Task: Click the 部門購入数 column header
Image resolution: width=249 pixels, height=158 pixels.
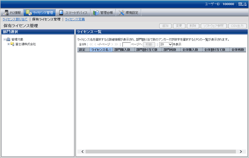Action: (x=124, y=50)
